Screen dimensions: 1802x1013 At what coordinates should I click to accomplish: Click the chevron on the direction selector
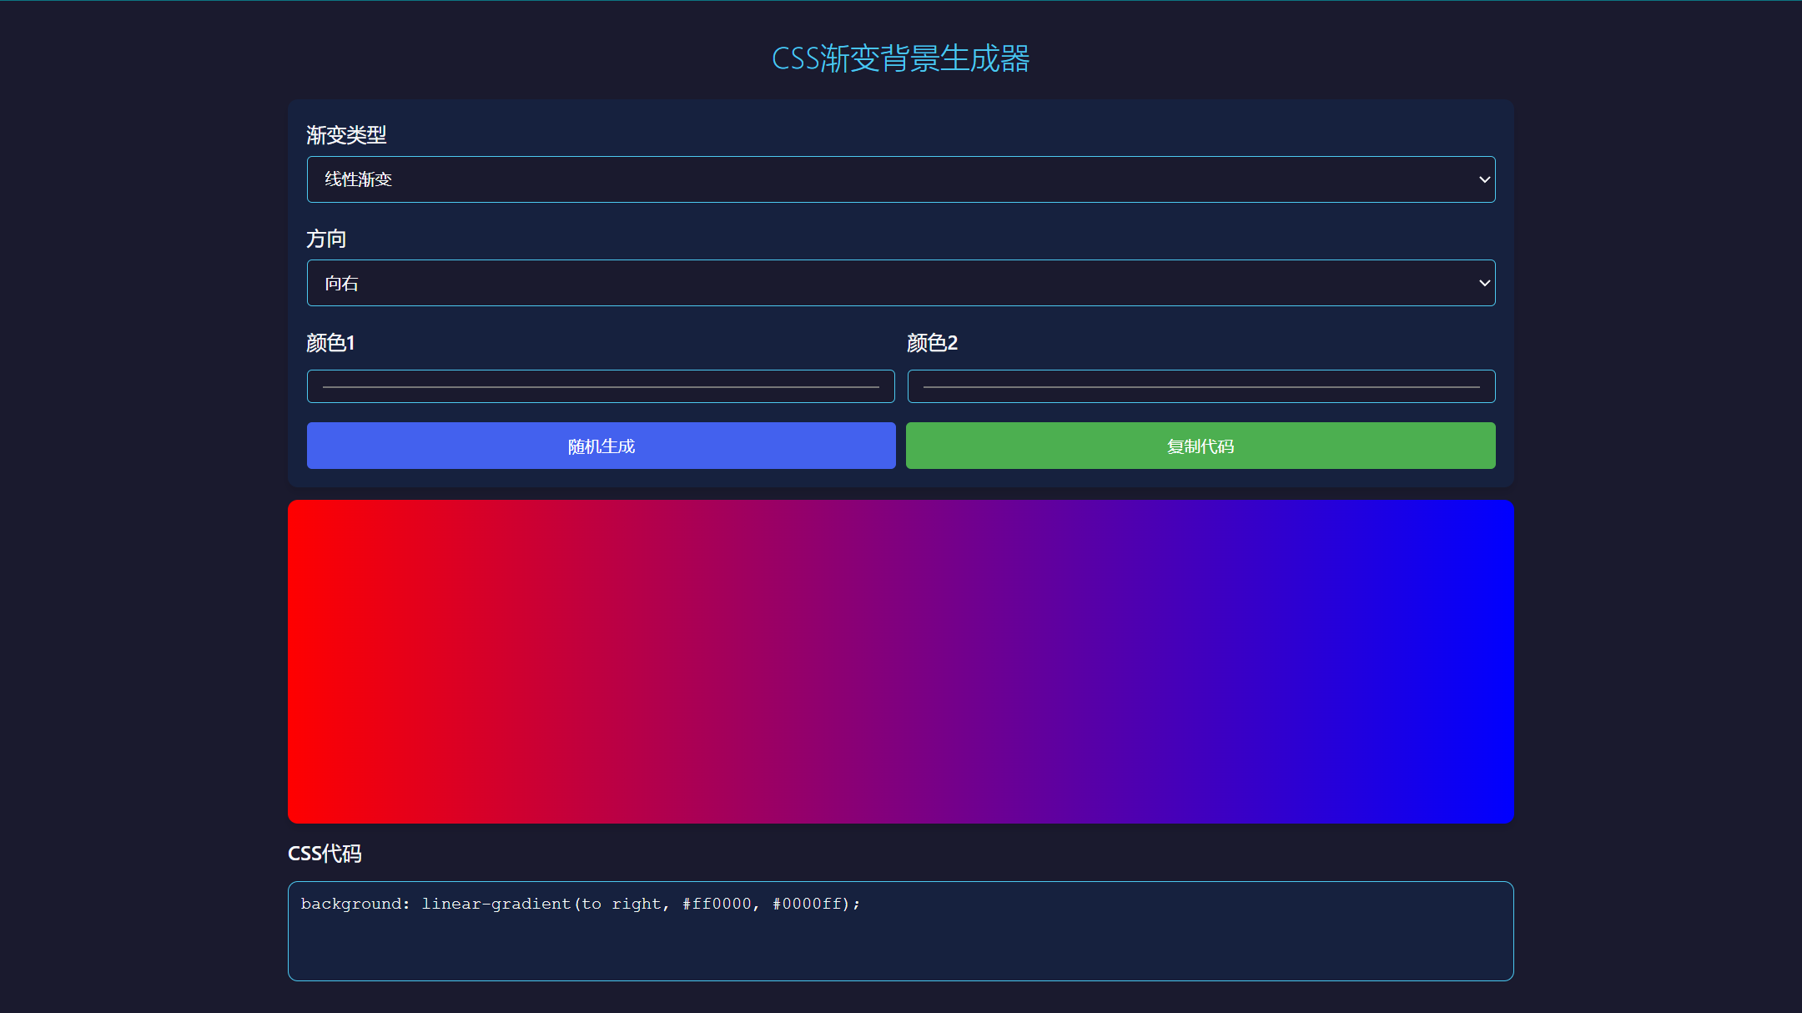(x=1484, y=283)
